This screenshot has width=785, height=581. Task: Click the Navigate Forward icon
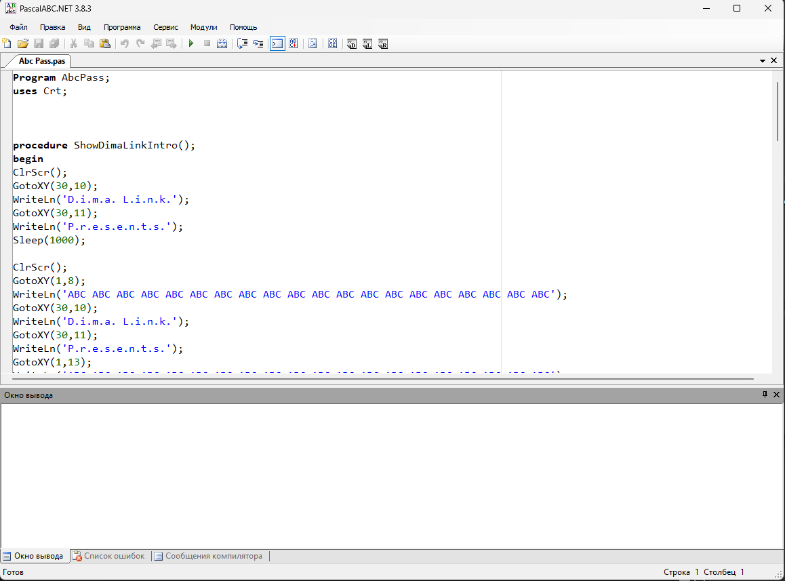[x=172, y=43]
